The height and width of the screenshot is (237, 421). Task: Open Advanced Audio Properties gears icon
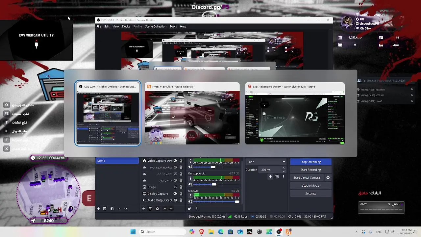click(189, 209)
